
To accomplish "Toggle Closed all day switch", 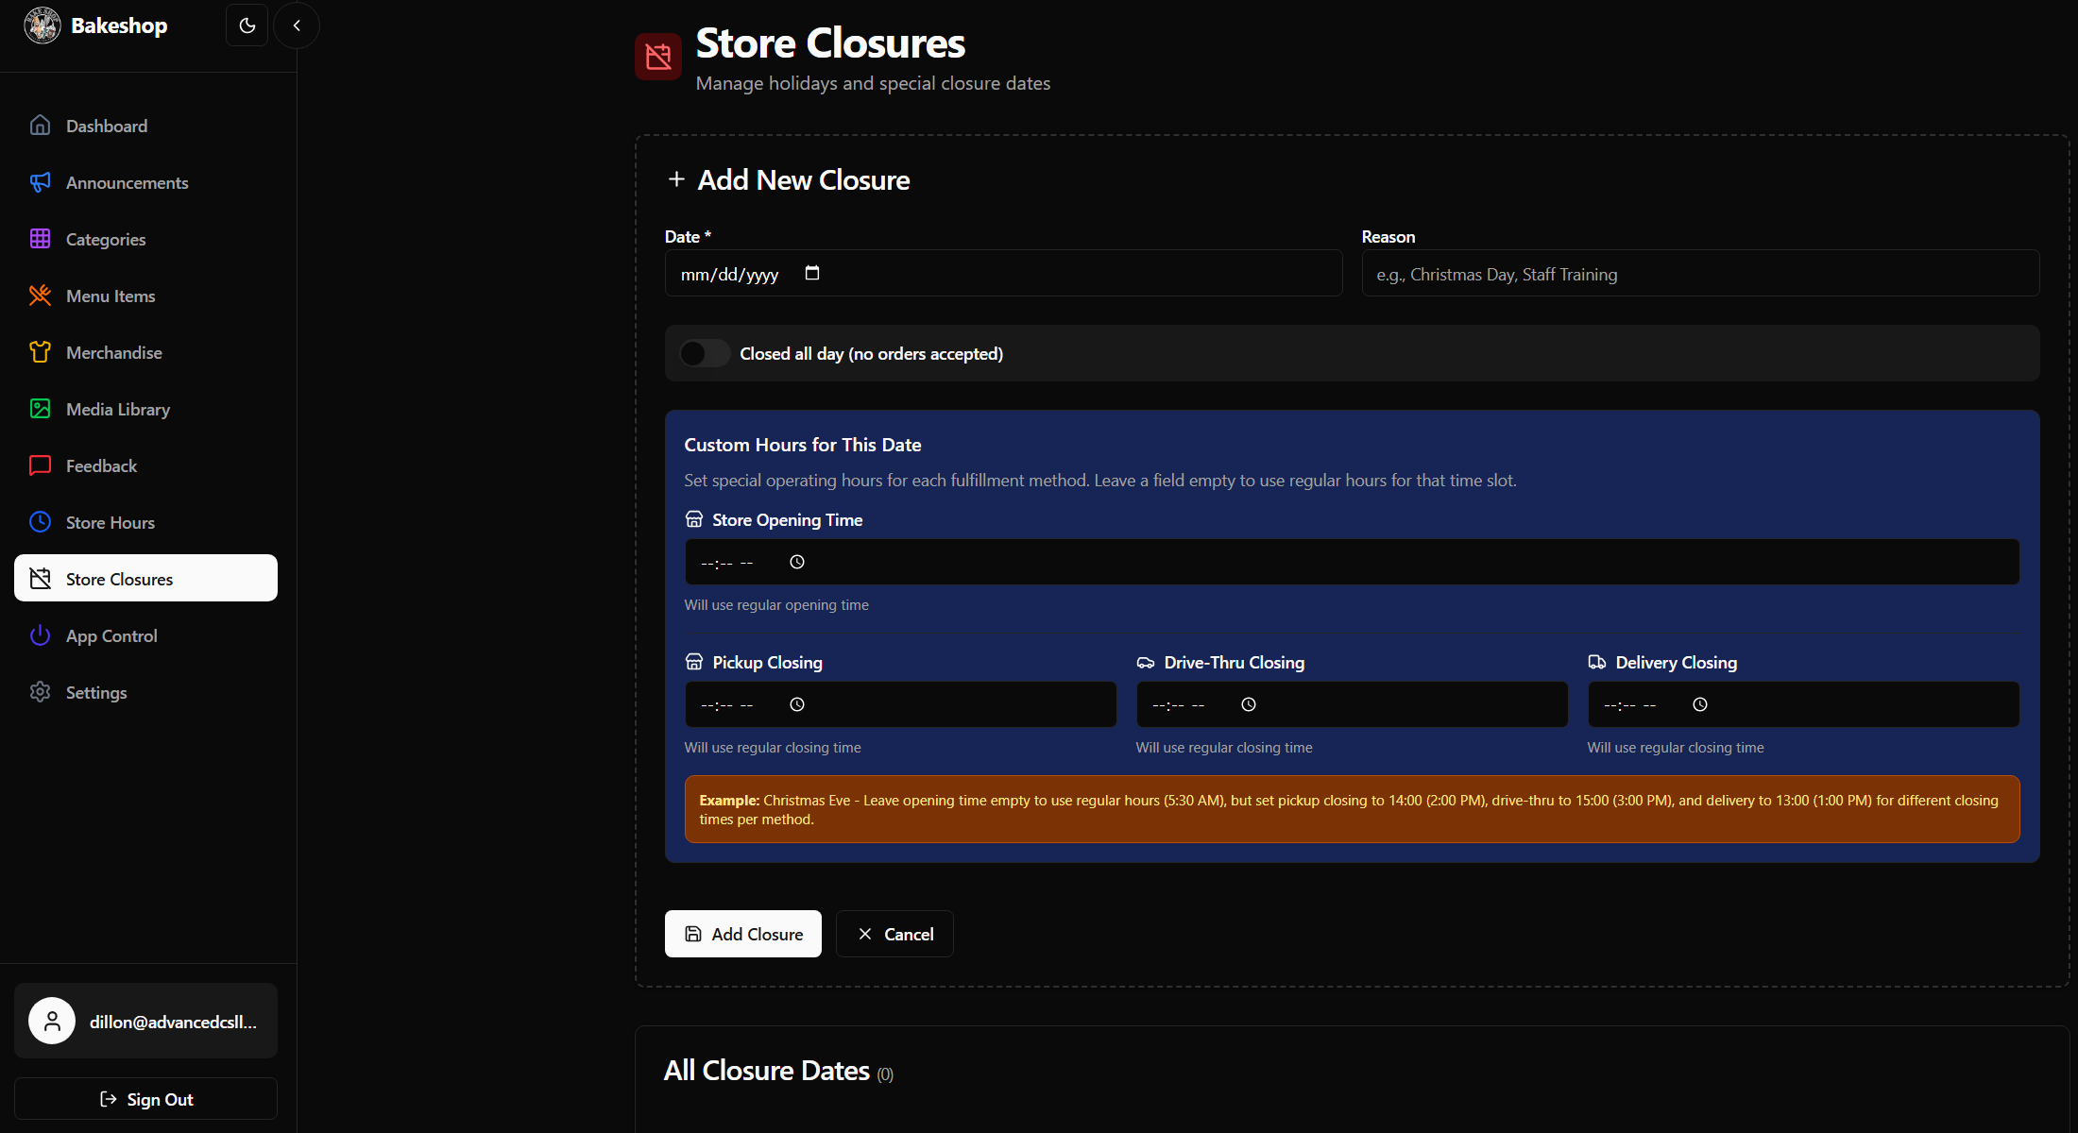I will click(705, 353).
